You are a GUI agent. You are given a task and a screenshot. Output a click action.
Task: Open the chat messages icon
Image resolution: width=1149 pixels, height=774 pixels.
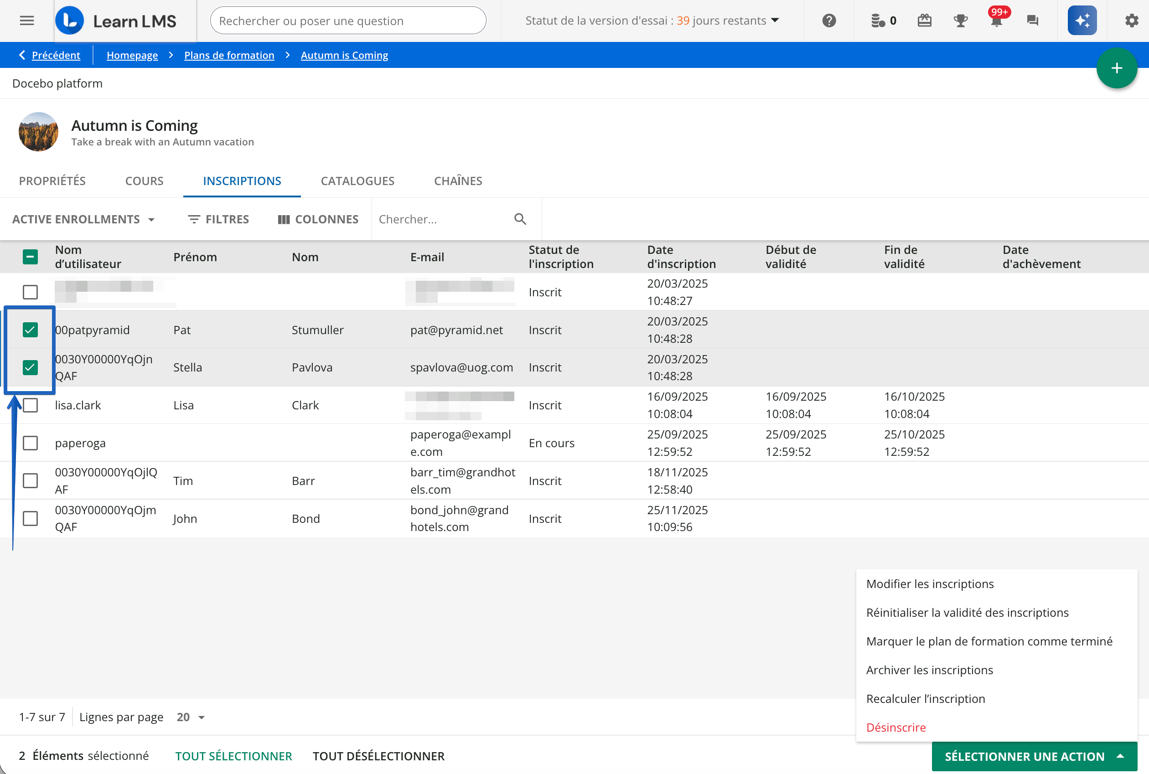(x=1032, y=21)
